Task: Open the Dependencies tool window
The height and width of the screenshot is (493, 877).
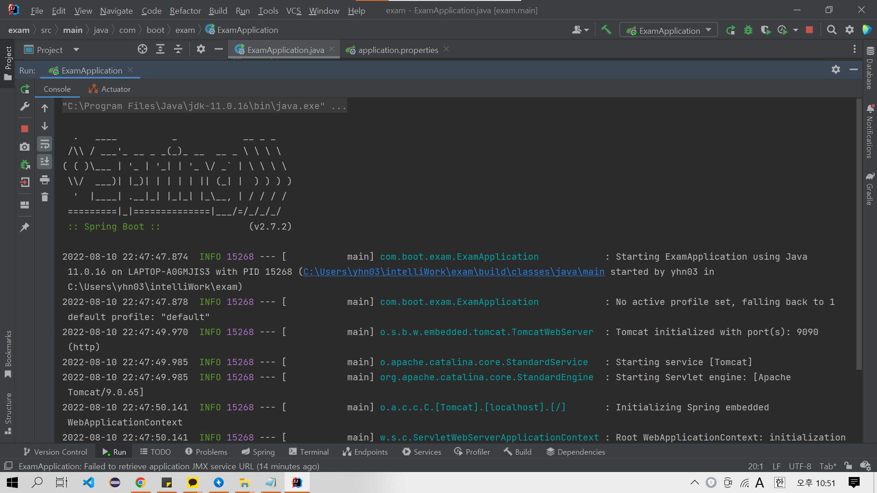Action: [x=576, y=451]
